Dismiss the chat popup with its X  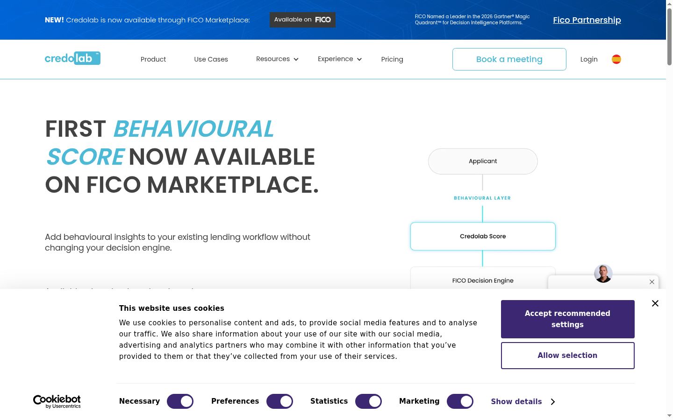(652, 282)
